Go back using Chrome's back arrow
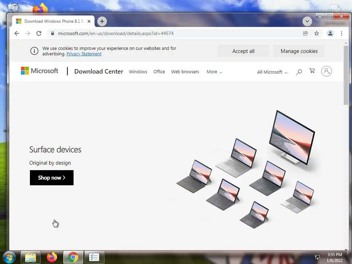352x264 pixels. (17, 33)
